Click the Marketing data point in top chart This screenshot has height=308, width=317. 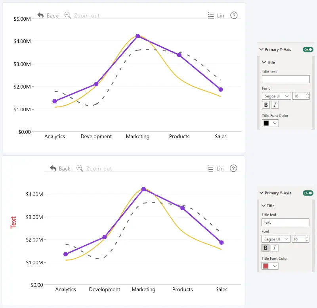[137, 36]
